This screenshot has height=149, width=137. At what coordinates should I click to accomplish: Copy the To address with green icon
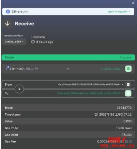click(x=128, y=93)
